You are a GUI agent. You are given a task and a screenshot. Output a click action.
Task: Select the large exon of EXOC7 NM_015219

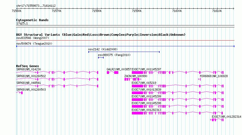[x=137, y=86]
